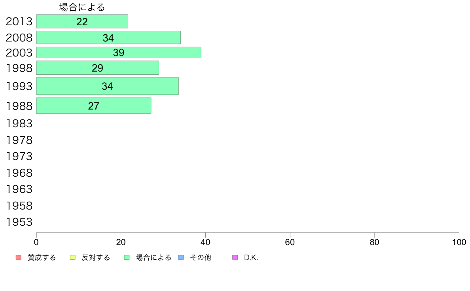470x291 pixels.
Task: Toggle the 反対する legend label
Action: 96,257
